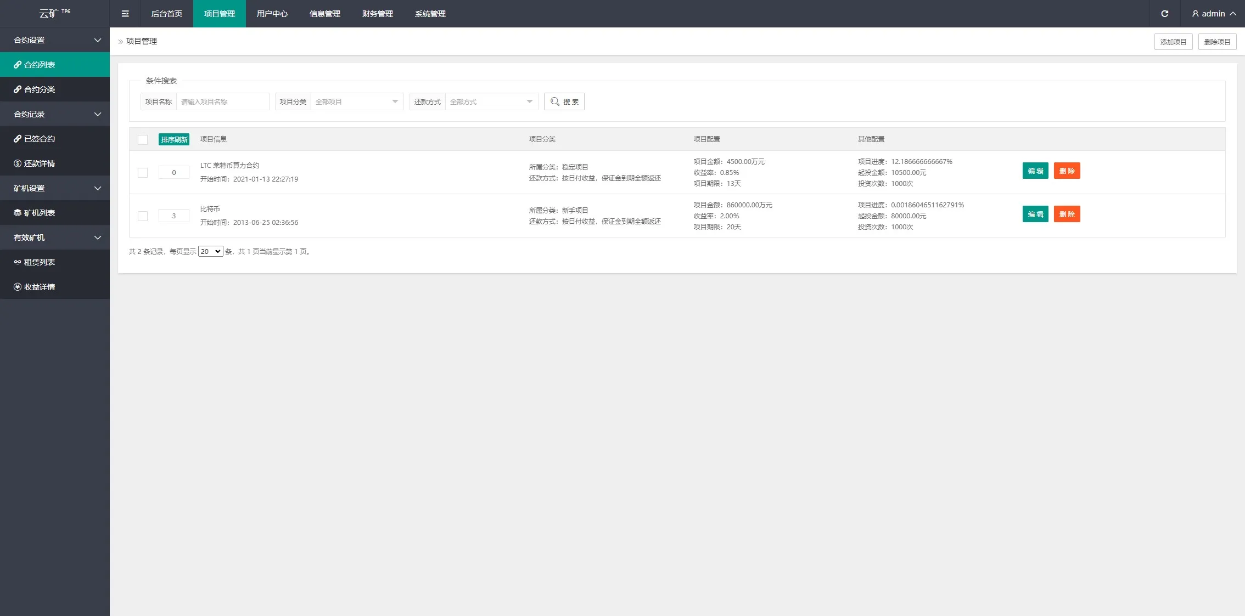Screen dimensions: 1245x616
Task: Click the sidebar collapse hamburger icon
Action: point(125,14)
